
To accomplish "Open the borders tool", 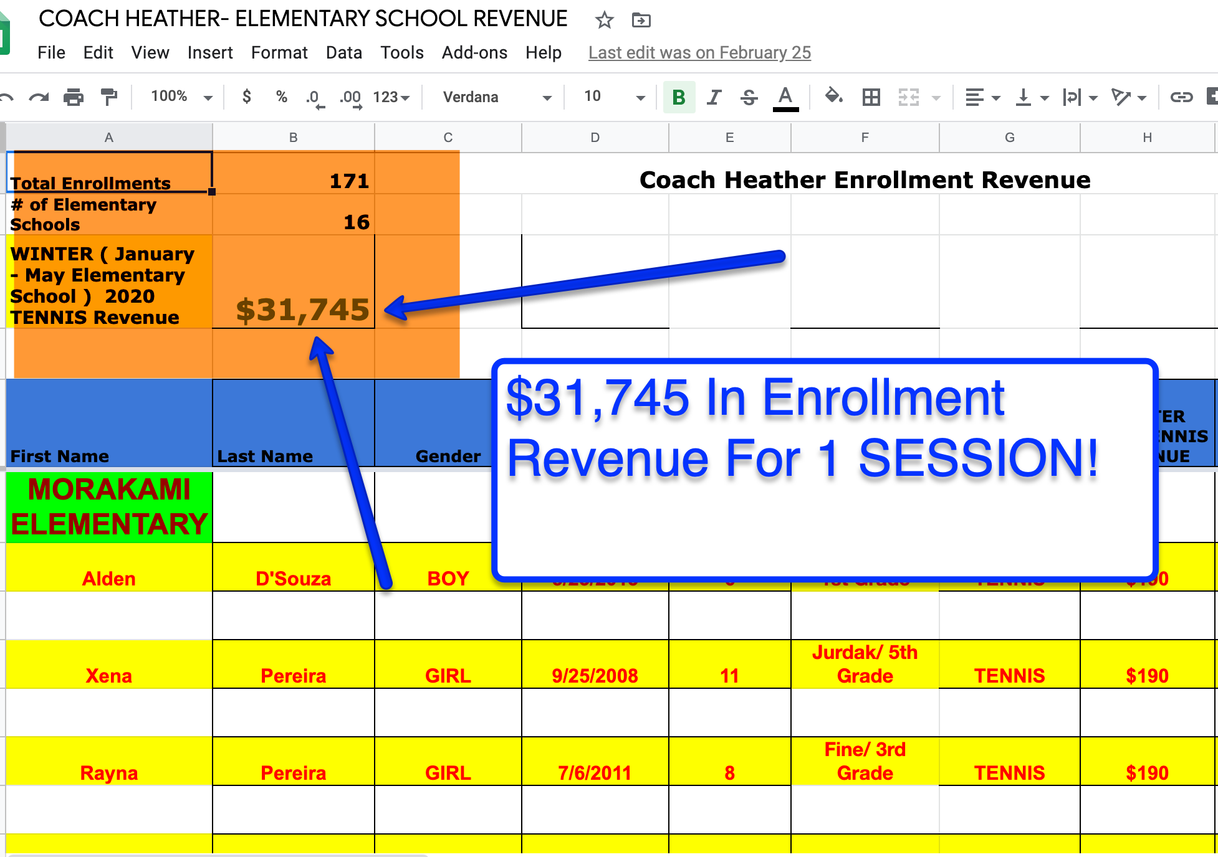I will (x=871, y=97).
